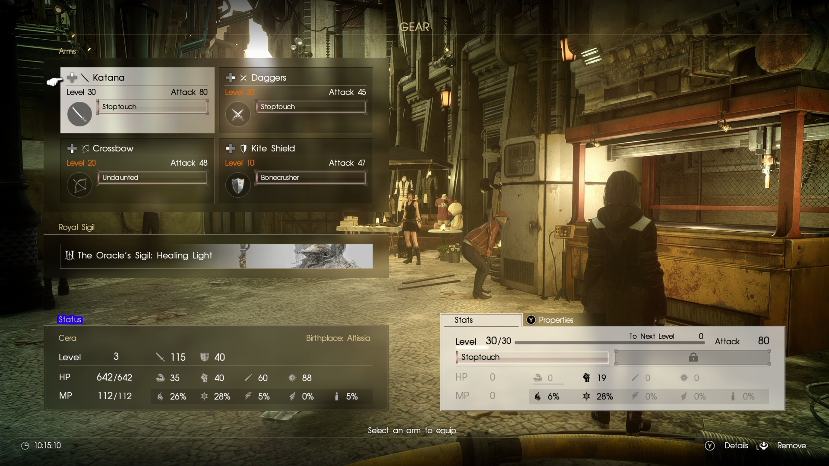Click the strength fist icon next to 35
This screenshot has height=466, width=829.
point(160,378)
